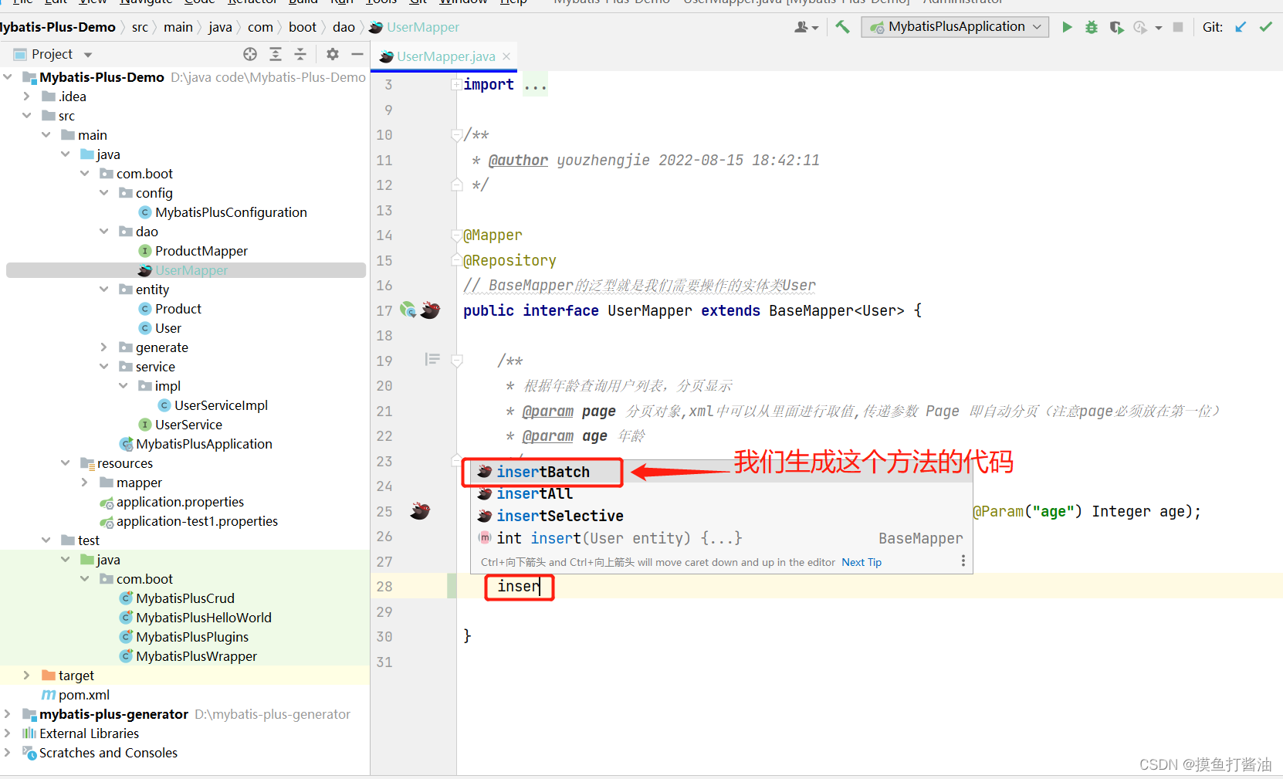Expand the mybatis-plus-generator module
The width and height of the screenshot is (1283, 779).
click(8, 714)
